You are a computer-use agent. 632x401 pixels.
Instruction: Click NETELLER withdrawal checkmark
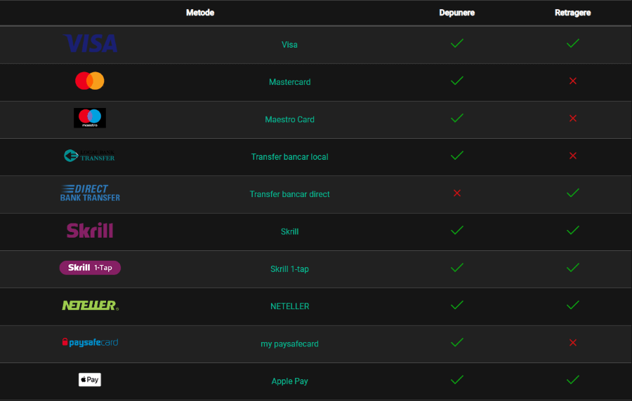click(573, 305)
